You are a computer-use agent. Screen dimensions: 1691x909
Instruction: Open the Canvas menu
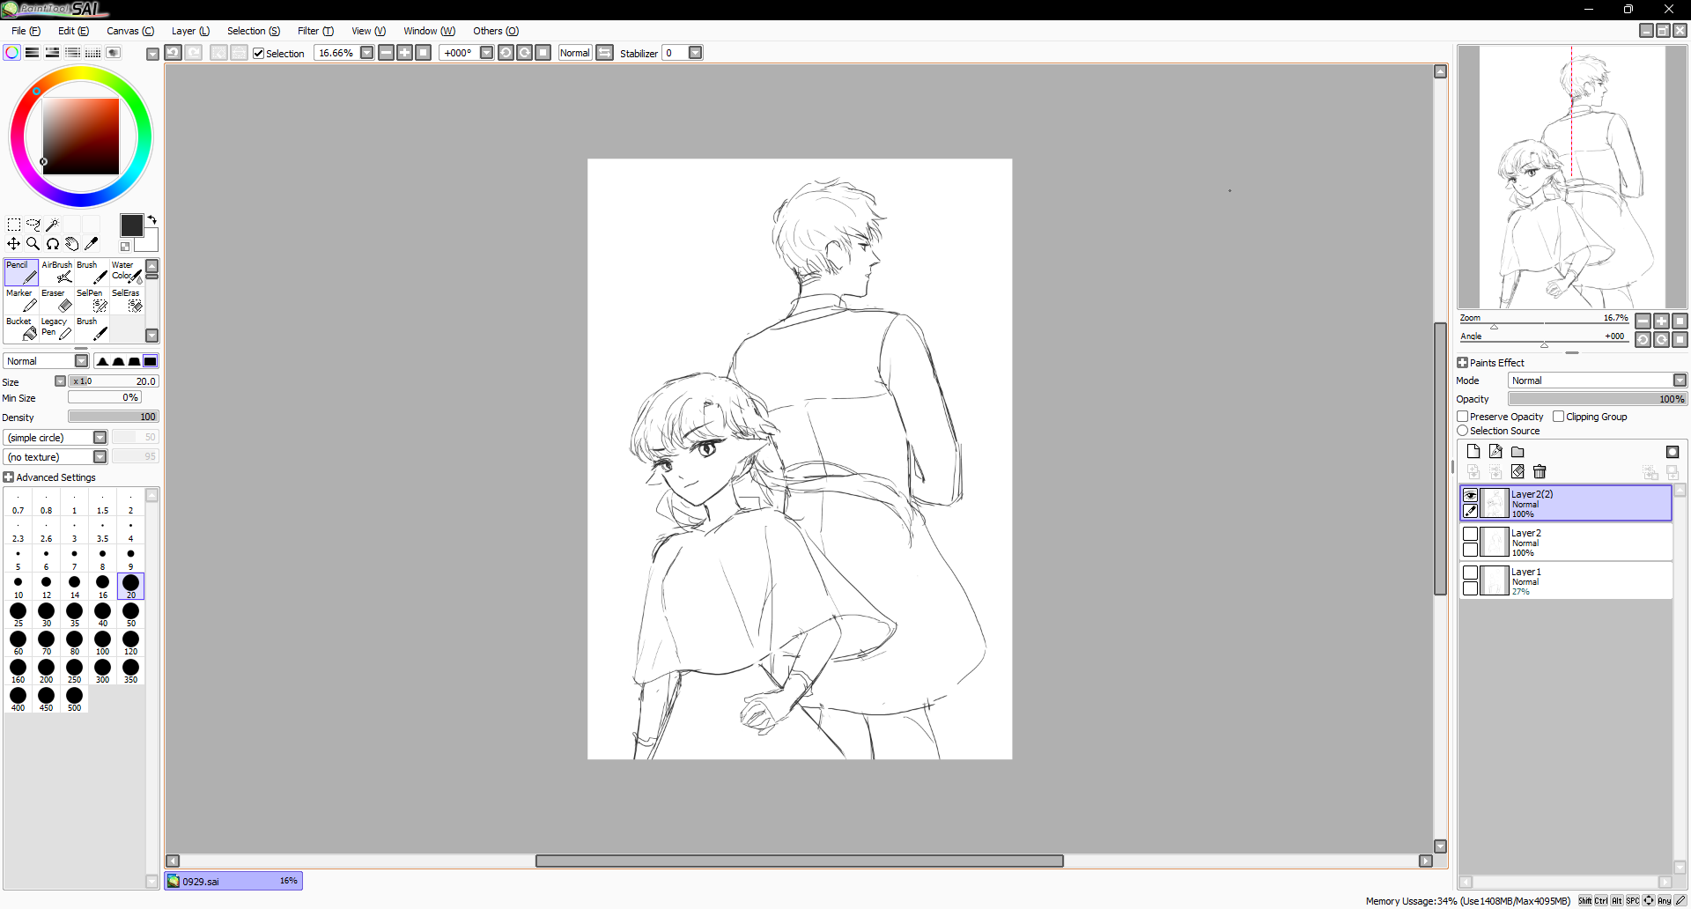[x=129, y=31]
